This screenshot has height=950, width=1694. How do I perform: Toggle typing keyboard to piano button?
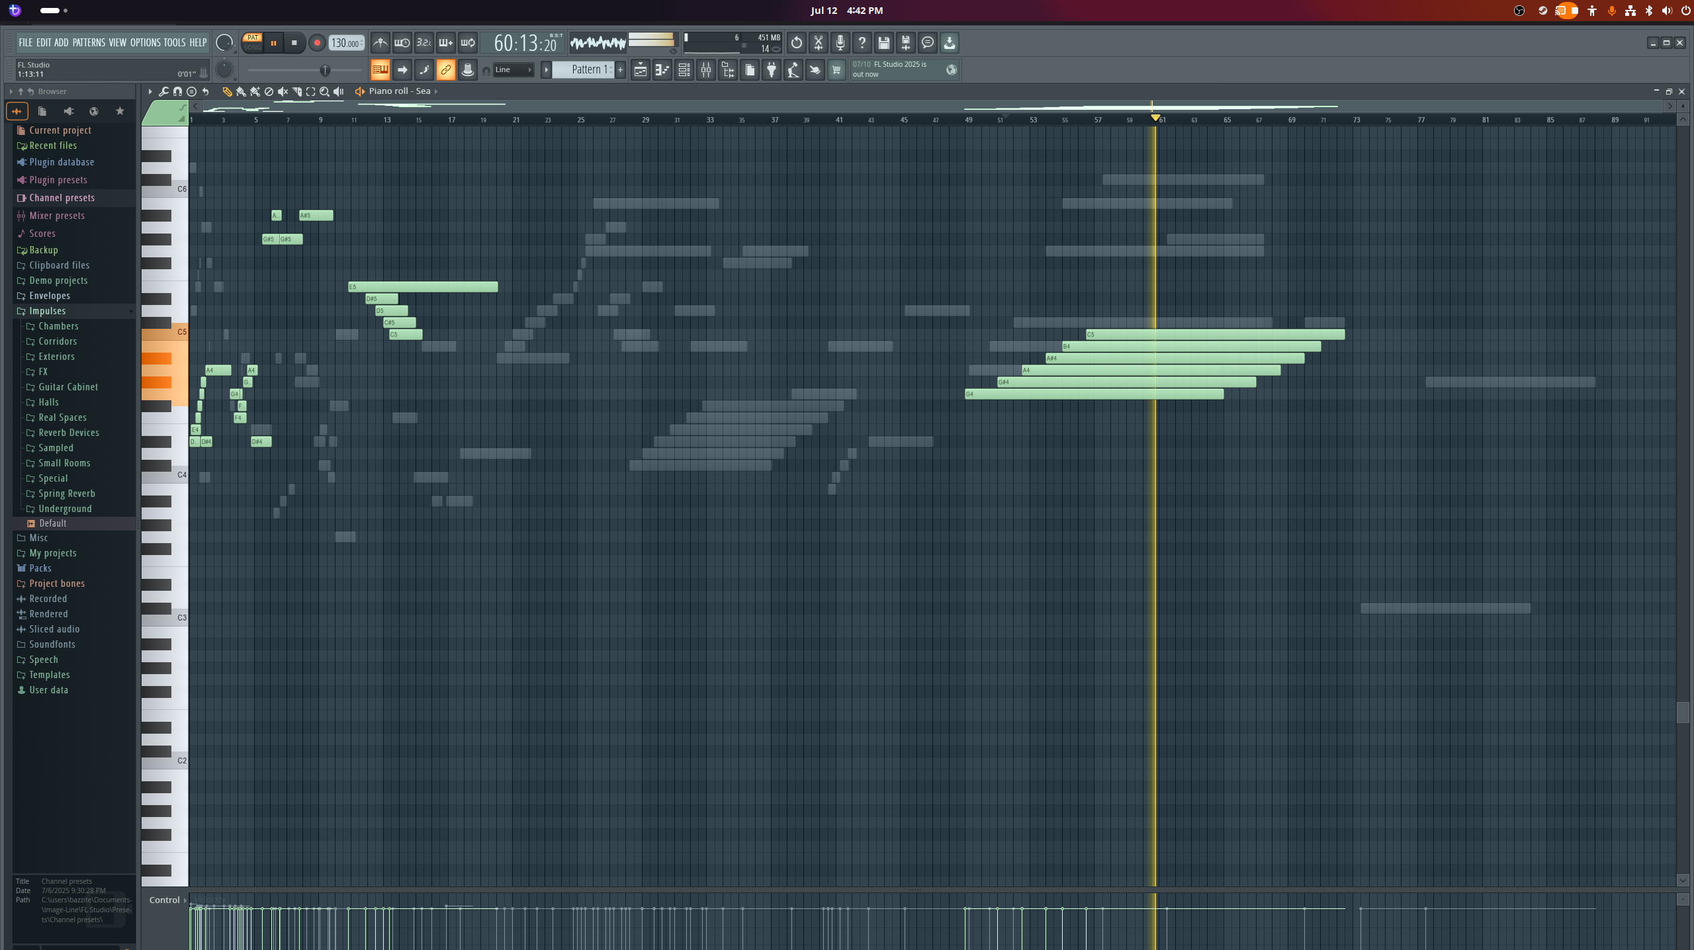[380, 69]
